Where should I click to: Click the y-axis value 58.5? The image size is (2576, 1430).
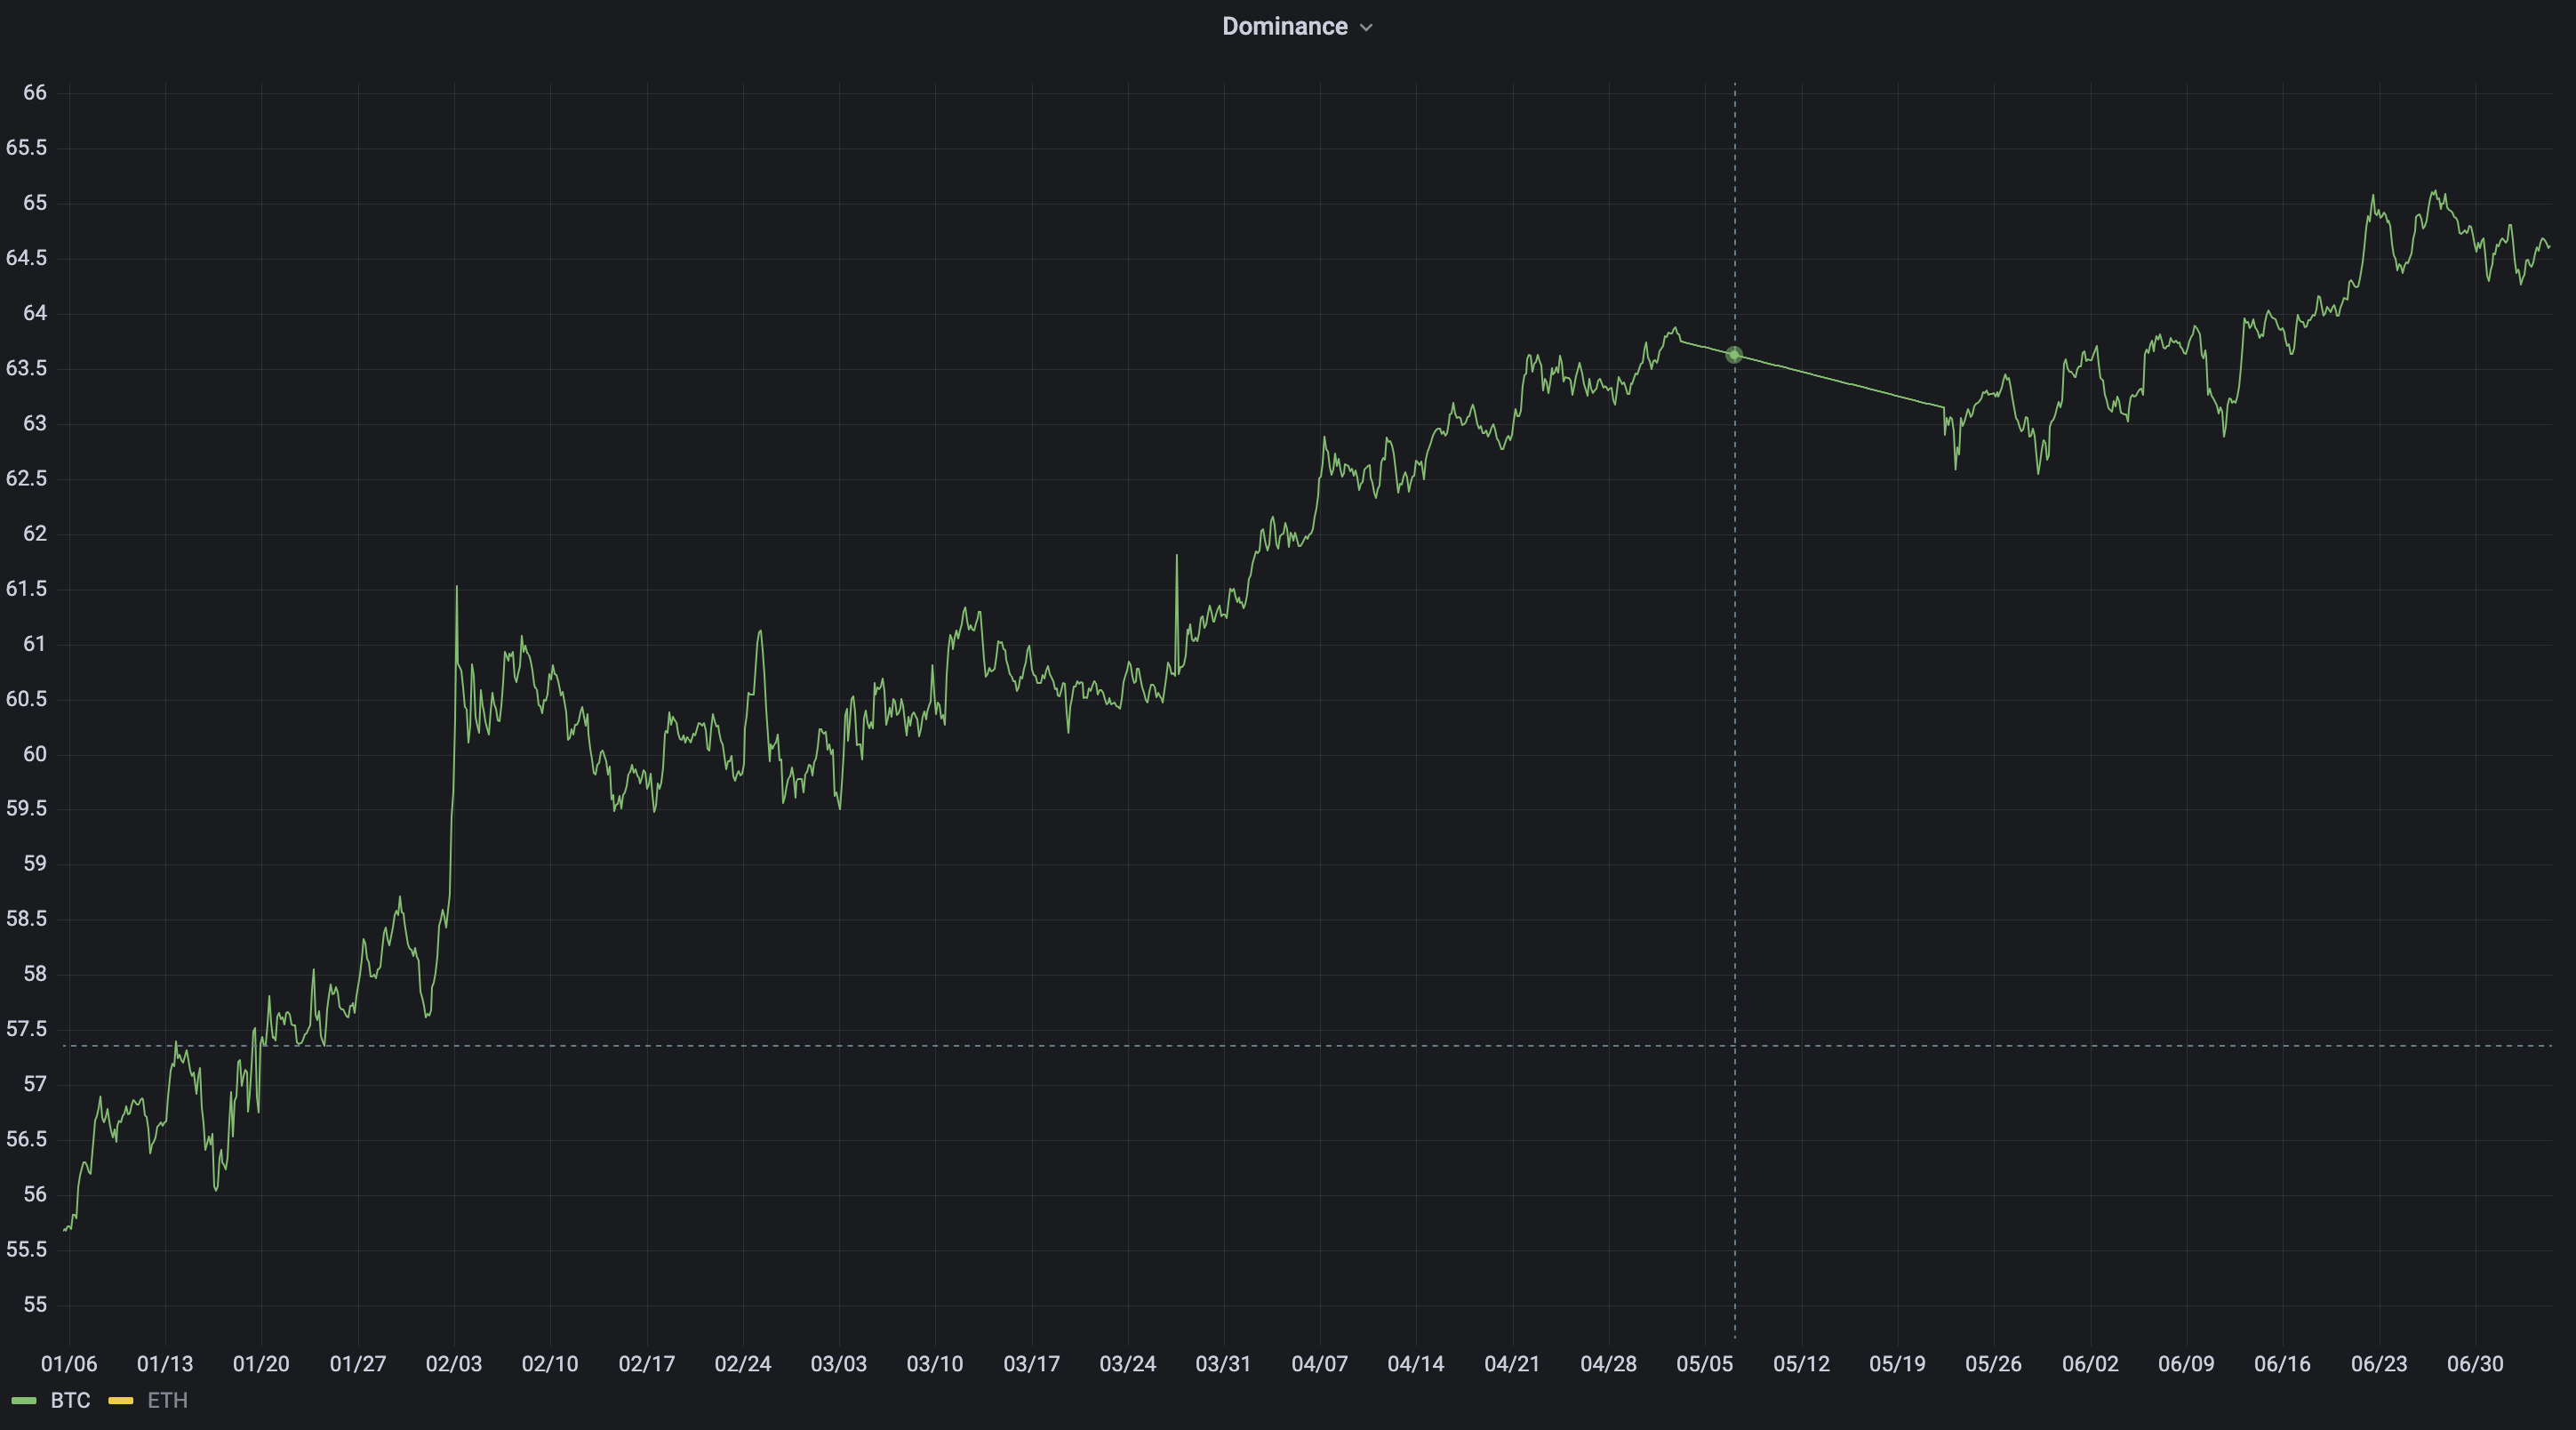(x=27, y=919)
